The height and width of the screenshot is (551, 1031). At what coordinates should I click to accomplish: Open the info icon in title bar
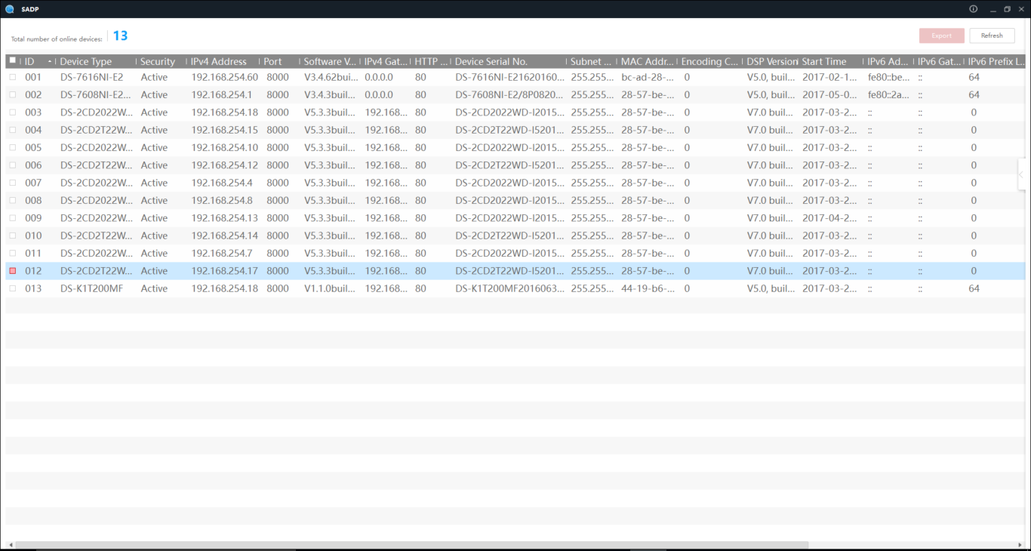(x=973, y=9)
